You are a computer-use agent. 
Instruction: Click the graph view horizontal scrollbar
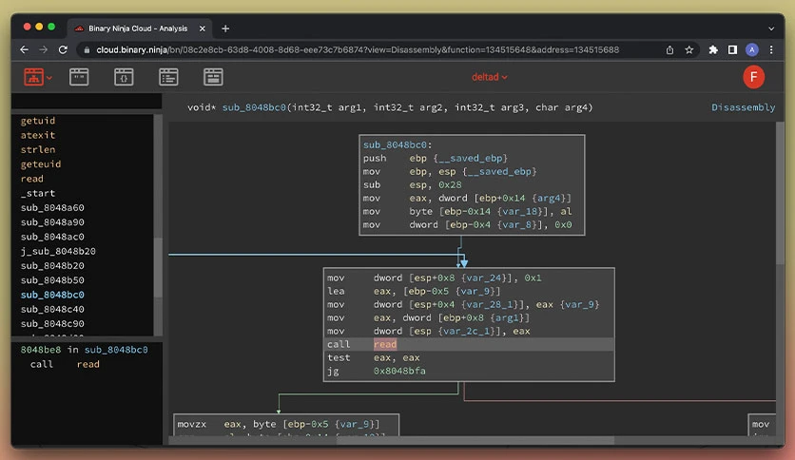(x=475, y=441)
